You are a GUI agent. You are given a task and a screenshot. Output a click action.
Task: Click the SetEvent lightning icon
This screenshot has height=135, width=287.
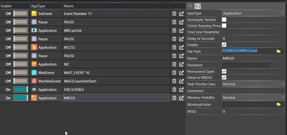(x=34, y=14)
